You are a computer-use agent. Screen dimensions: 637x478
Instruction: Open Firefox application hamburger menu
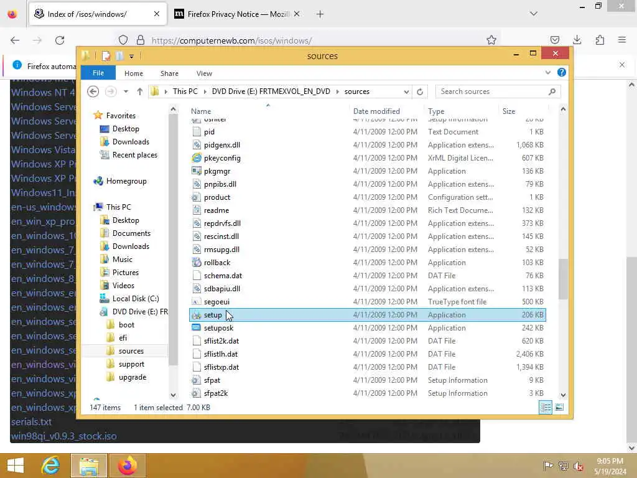[x=622, y=40]
